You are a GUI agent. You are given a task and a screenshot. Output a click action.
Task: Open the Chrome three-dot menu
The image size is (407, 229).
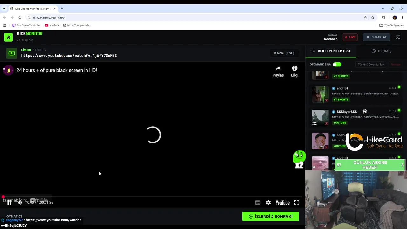[403, 18]
